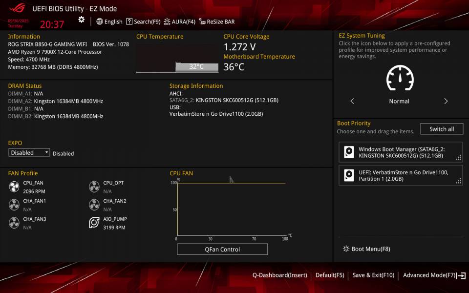469x293 pixels.
Task: Open the EXPO dropdown menu
Action: [x=29, y=152]
